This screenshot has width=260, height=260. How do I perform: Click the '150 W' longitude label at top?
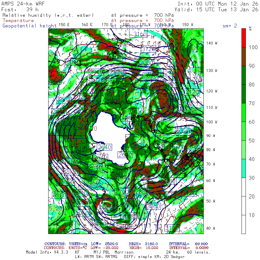[187, 25]
